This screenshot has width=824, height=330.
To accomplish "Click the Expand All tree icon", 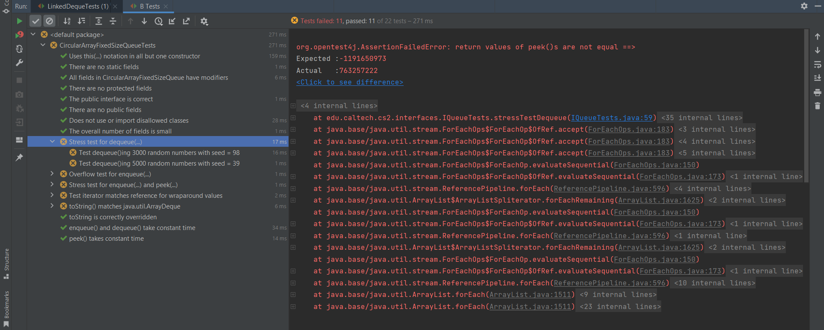I will tap(99, 21).
